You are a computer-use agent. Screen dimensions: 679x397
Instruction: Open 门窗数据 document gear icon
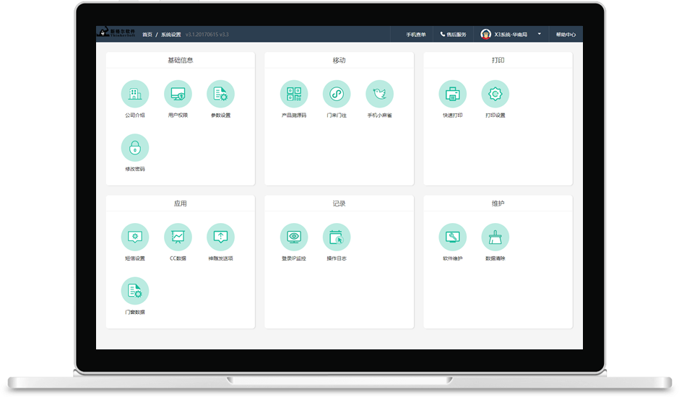coord(134,290)
